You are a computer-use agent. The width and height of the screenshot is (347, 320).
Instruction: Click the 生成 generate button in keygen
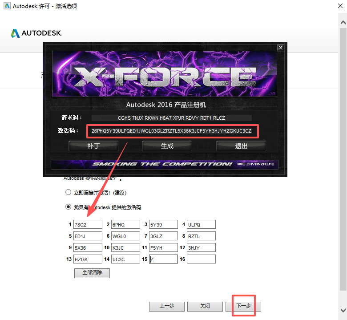pyautogui.click(x=167, y=146)
